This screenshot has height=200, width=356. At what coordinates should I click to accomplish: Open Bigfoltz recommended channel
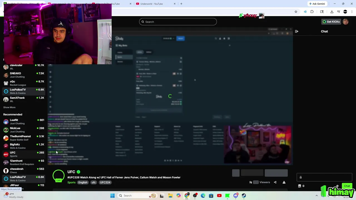(x=24, y=146)
